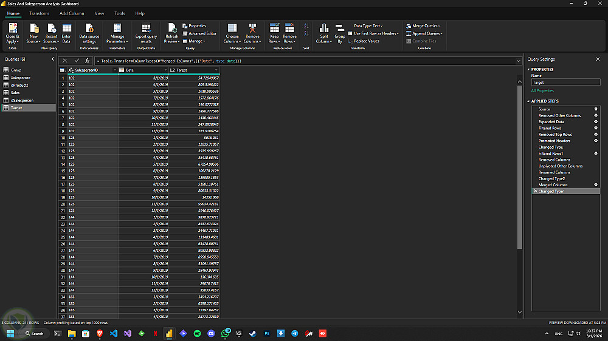
Task: Edit the query Name field
Action: pos(565,81)
